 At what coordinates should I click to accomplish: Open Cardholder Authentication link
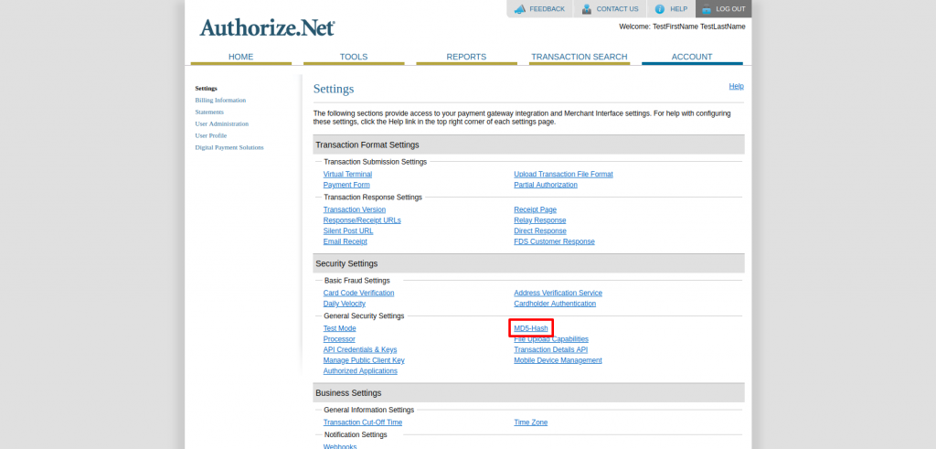tap(555, 304)
